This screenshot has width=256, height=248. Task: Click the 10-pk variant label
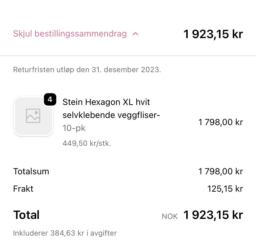pos(74,128)
